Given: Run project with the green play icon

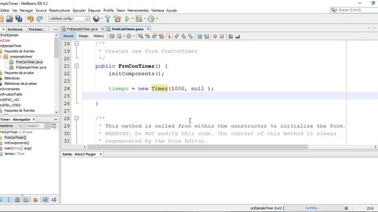Looking at the screenshot, I should pos(128,19).
